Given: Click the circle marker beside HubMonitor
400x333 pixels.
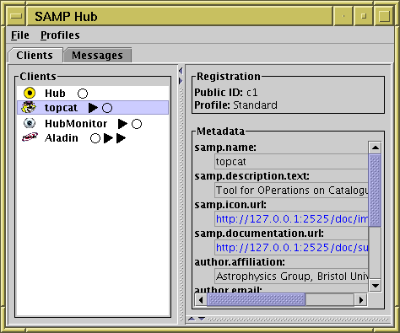Looking at the screenshot, I should [x=137, y=124].
